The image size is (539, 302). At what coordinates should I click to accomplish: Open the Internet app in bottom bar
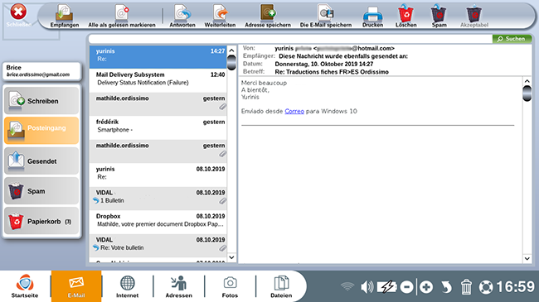[x=127, y=286]
